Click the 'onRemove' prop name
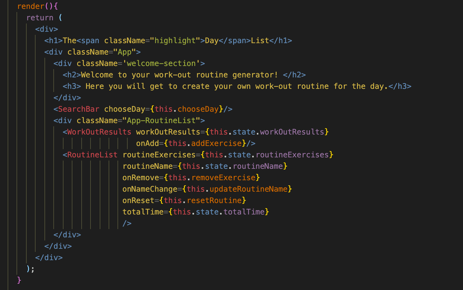Screen dimensions: 463x290 141,178
